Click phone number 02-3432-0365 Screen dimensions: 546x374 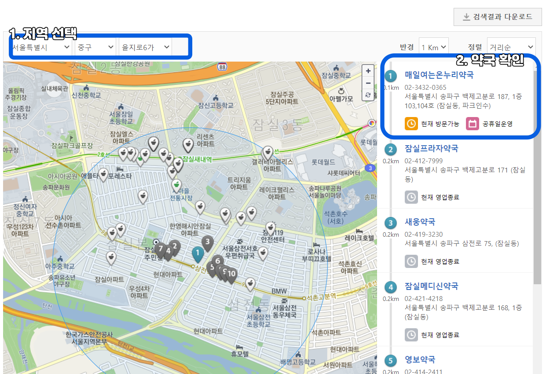(x=425, y=88)
